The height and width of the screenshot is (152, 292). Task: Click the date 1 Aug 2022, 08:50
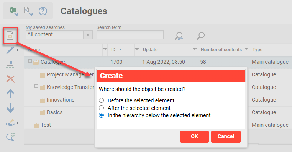pos(164,62)
